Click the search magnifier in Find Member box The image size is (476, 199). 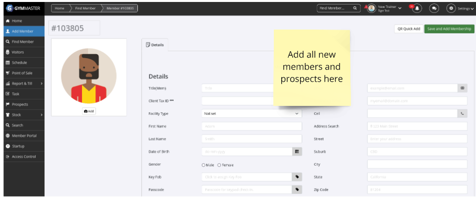pyautogui.click(x=355, y=8)
